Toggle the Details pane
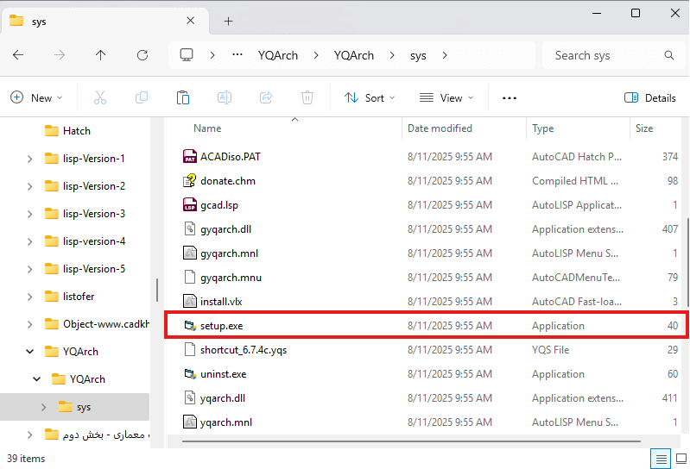 coord(650,97)
